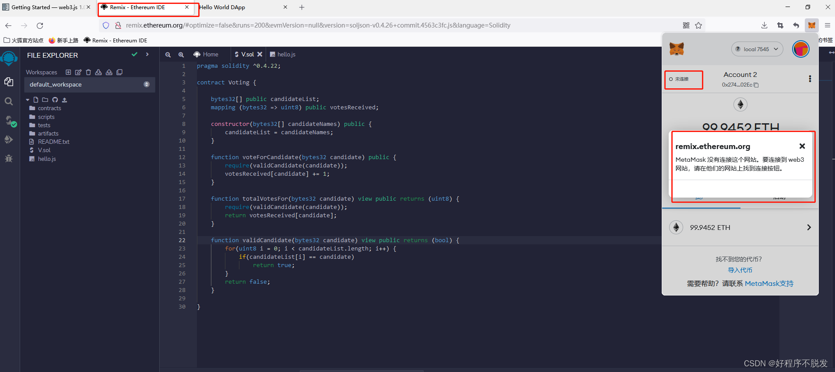The height and width of the screenshot is (372, 835).
Task: Open the Debugger bug icon
Action: point(9,158)
